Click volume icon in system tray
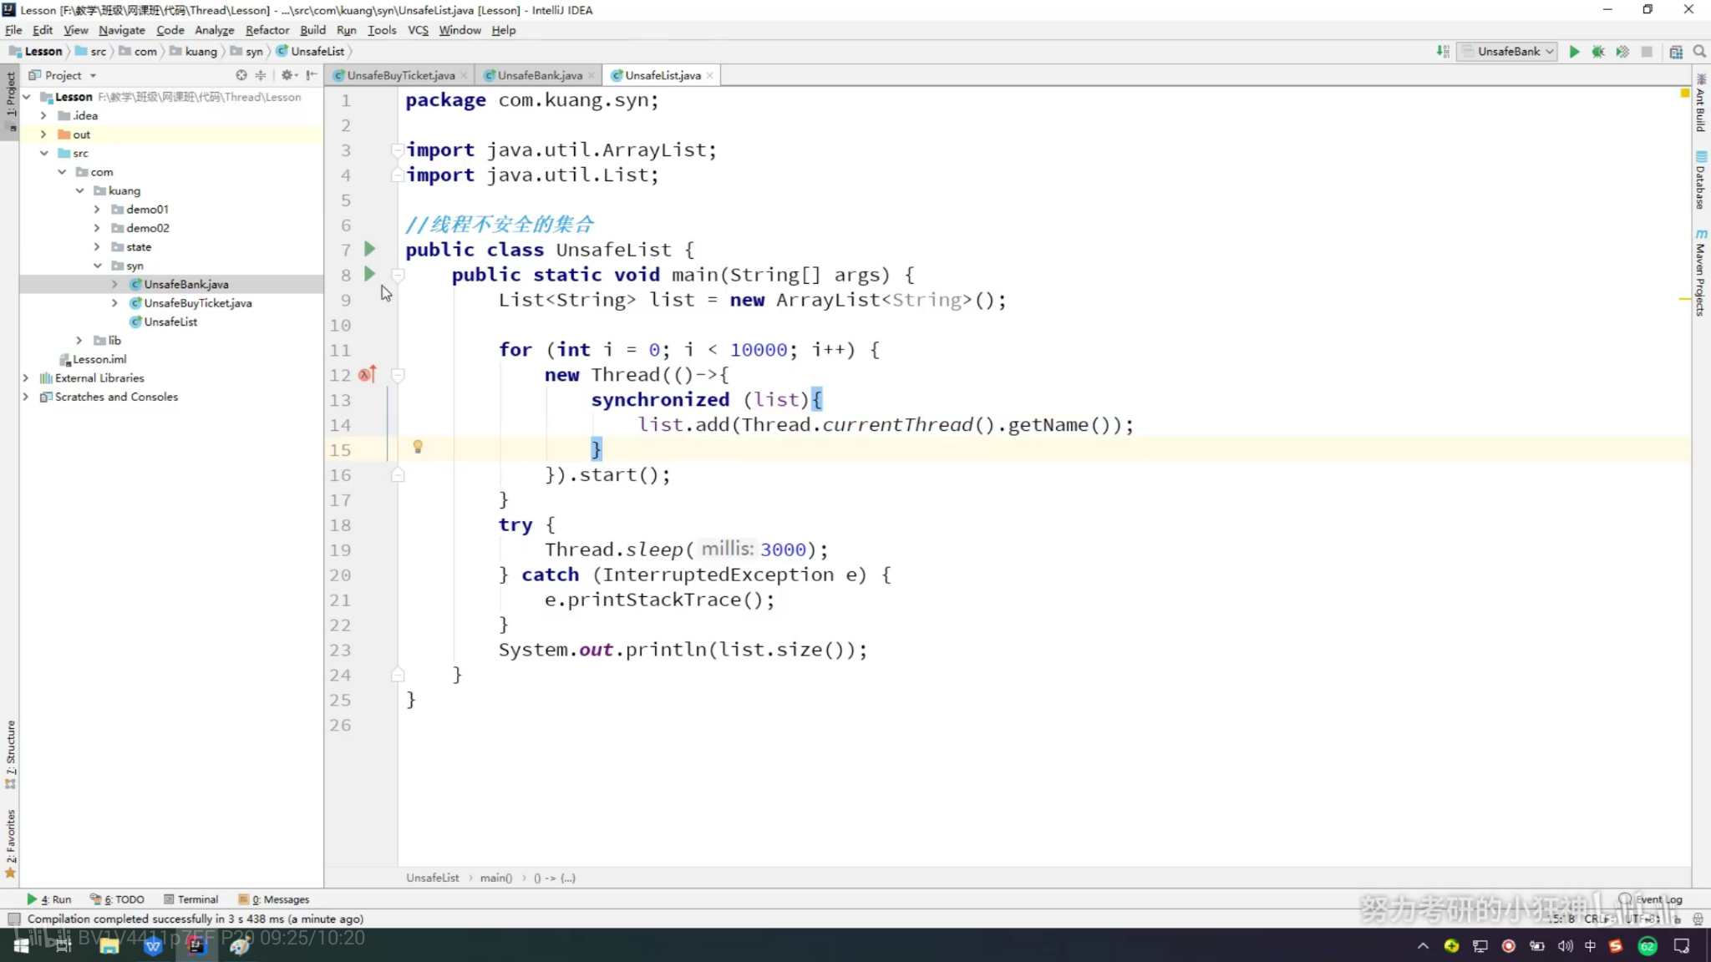This screenshot has width=1711, height=962. tap(1565, 945)
